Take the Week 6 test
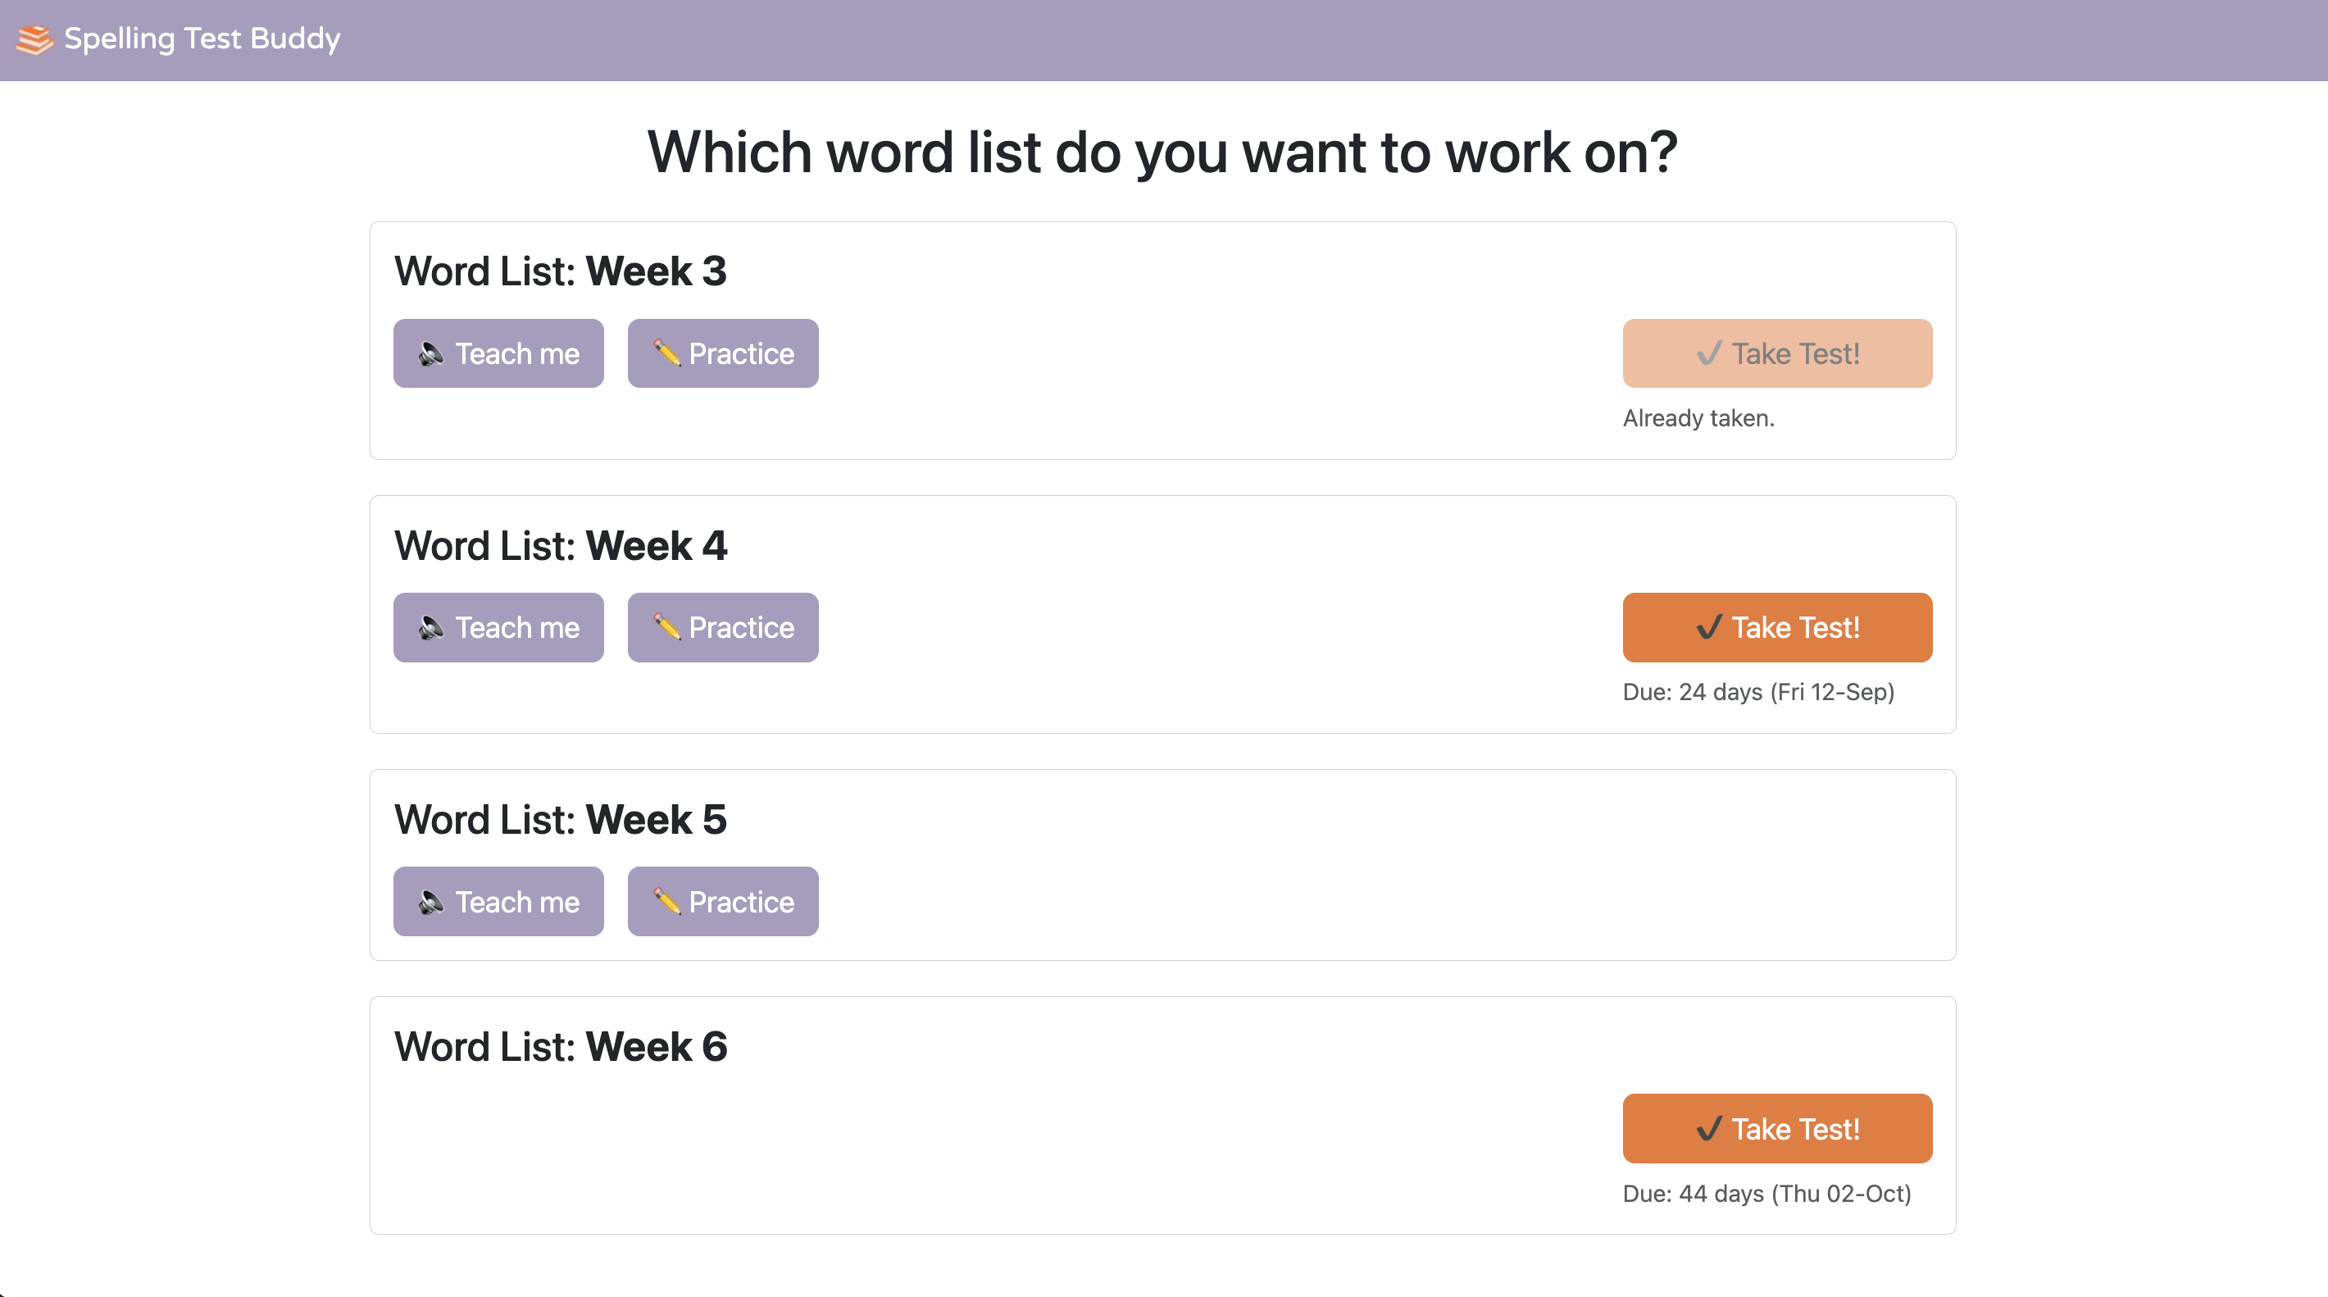 (1776, 1128)
